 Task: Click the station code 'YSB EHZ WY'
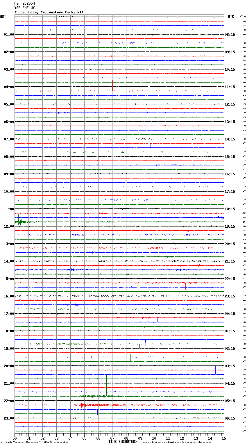tap(25, 8)
